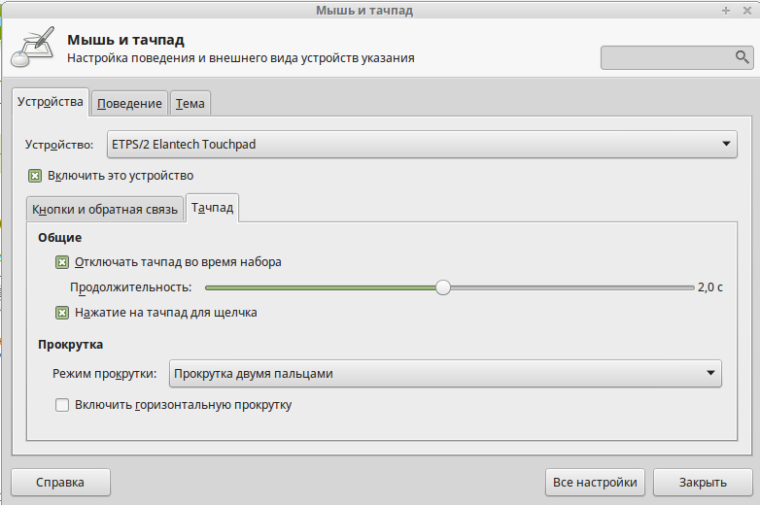Disable Нажатие на тачпад для щелчка

click(62, 313)
